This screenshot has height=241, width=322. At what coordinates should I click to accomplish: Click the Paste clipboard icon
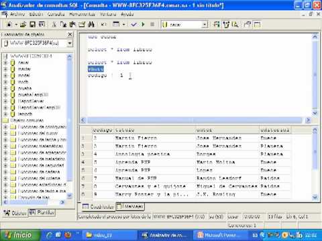(72, 24)
